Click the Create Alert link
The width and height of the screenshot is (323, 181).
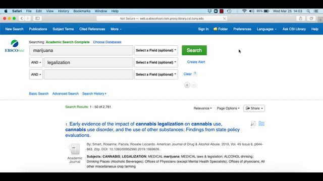click(196, 62)
